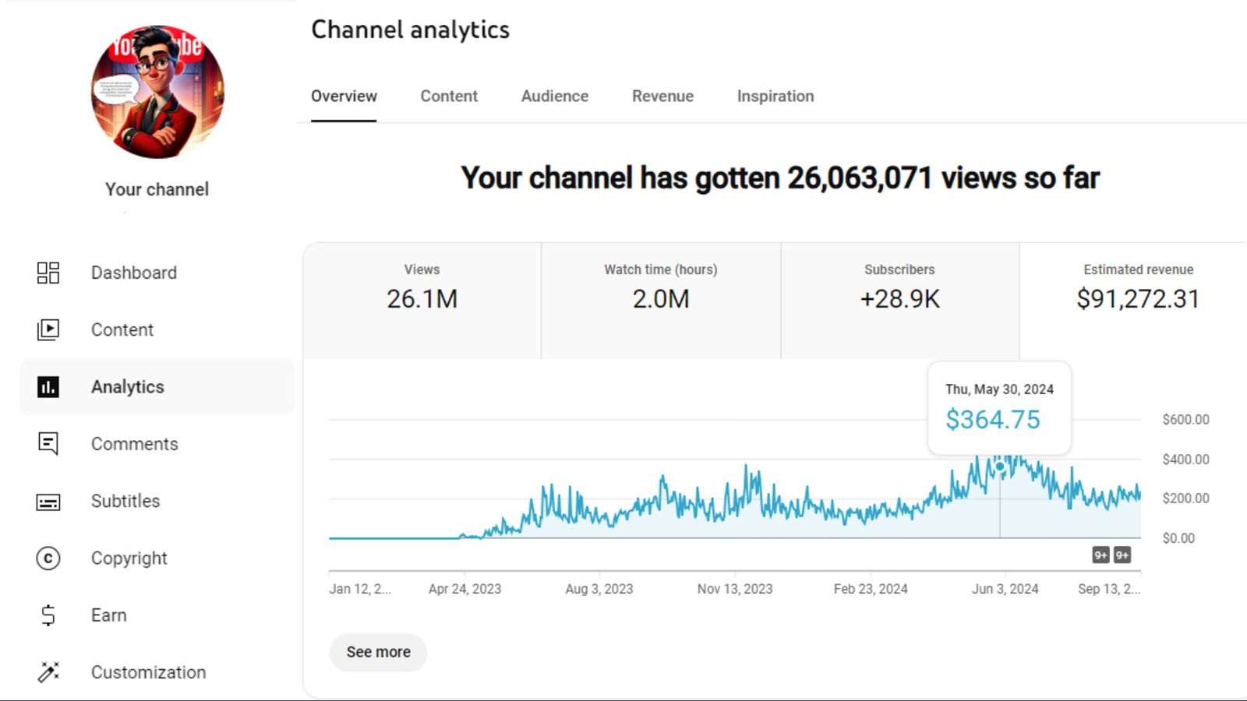Click the Feb 23, 2024 axis label
This screenshot has height=701, width=1247.
[x=871, y=589]
